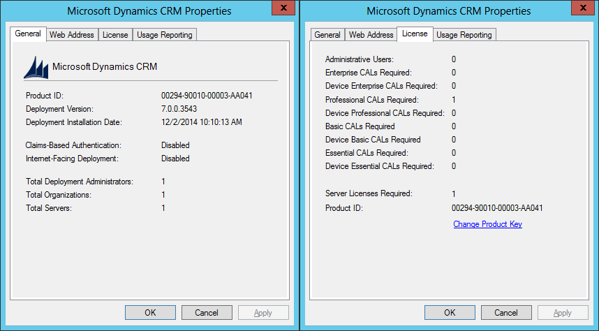The image size is (599, 331).
Task: Select License tab in right dialog
Action: click(415, 34)
